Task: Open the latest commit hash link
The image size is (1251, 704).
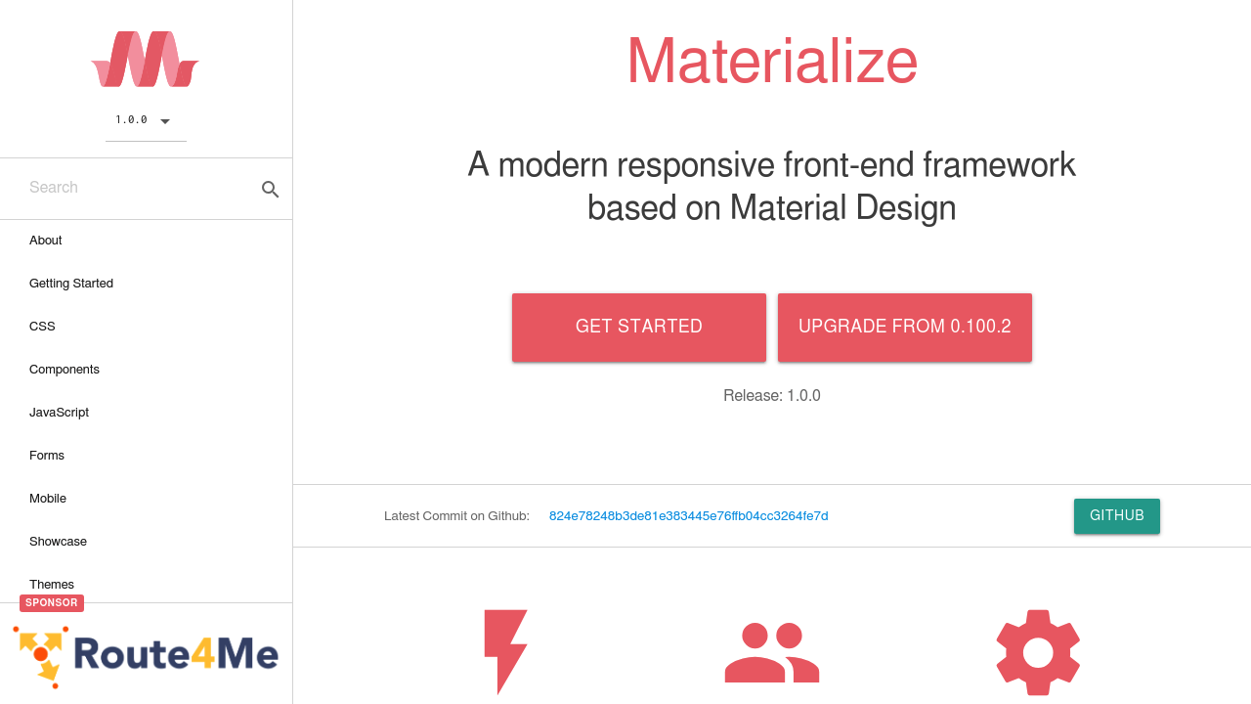Action: [x=688, y=516]
